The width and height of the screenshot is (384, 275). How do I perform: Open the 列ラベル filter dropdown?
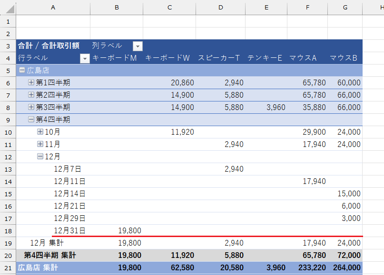(138, 46)
